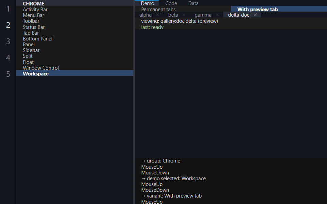The height and width of the screenshot is (204, 327).
Task: Open the Window Control demo
Action: [75, 68]
